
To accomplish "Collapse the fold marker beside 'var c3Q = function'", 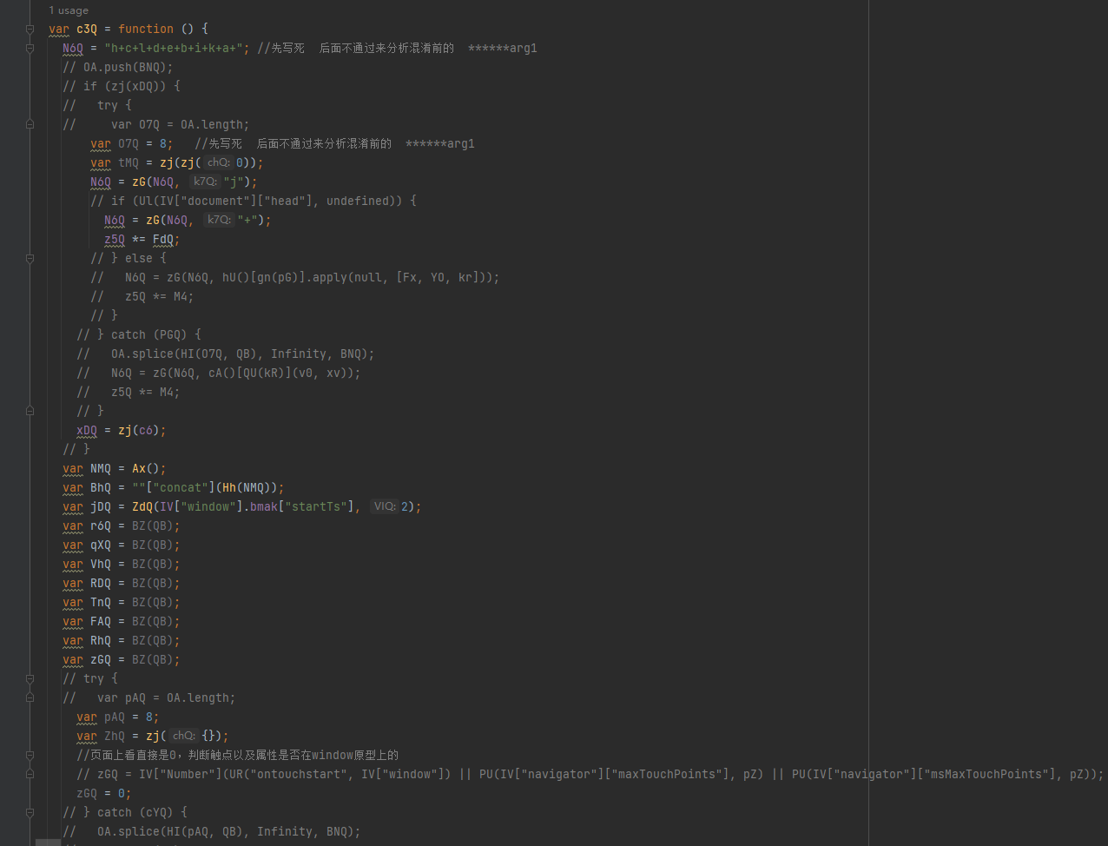I will [30, 29].
